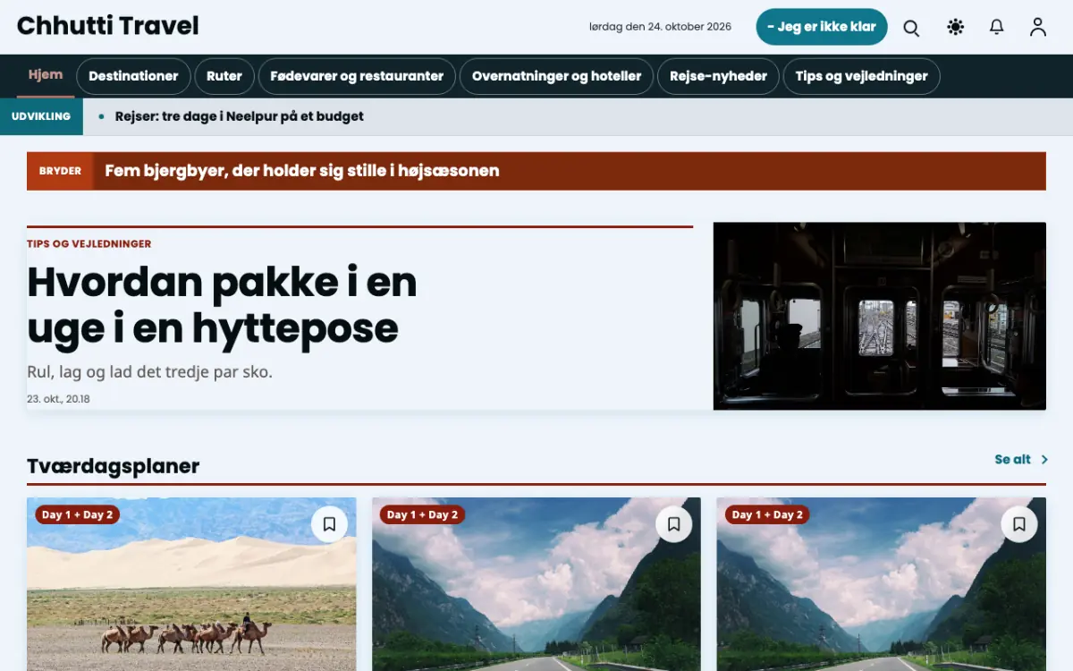This screenshot has width=1073, height=671.
Task: Open notifications bell icon
Action: 997,28
